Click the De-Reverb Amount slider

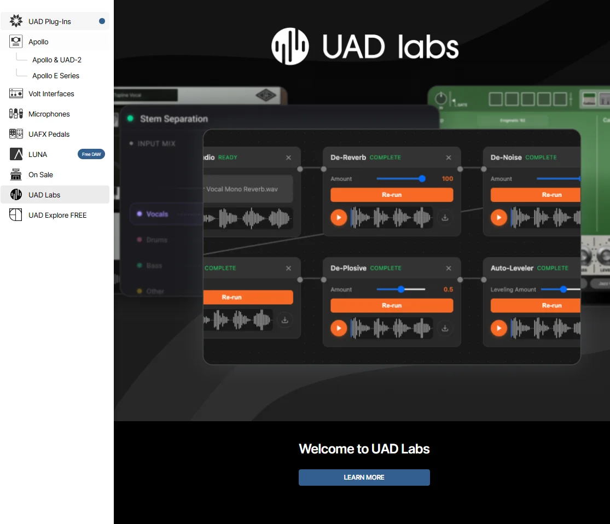point(400,178)
